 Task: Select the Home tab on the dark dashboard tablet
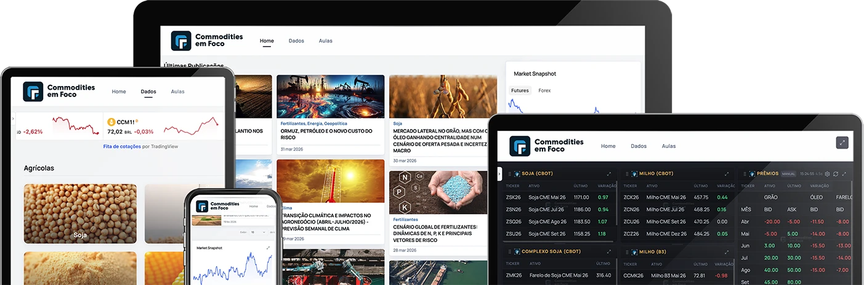608,146
